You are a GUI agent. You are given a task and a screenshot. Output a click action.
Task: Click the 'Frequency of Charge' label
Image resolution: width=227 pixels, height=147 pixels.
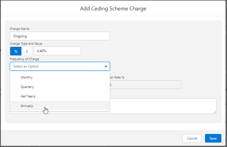click(x=24, y=59)
